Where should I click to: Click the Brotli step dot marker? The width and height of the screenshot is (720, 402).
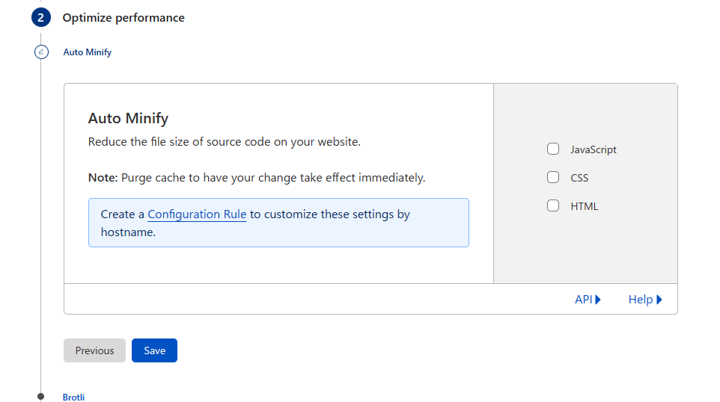[x=41, y=396]
